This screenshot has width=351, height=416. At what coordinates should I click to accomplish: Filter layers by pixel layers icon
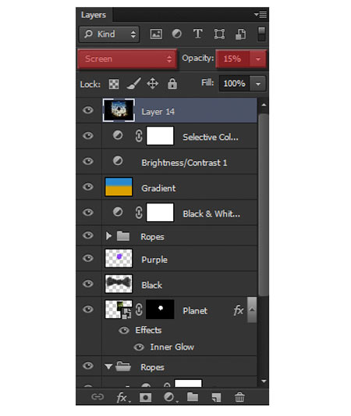(x=156, y=34)
